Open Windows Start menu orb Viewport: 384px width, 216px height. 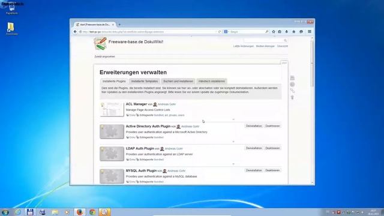[x=5, y=212]
